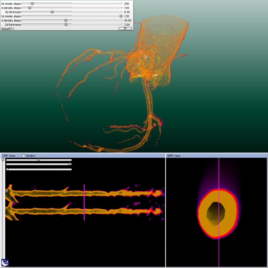Screen dimensions: 268x268
Task: Click the GlobalTF:1 label
Action: tap(8, 29)
